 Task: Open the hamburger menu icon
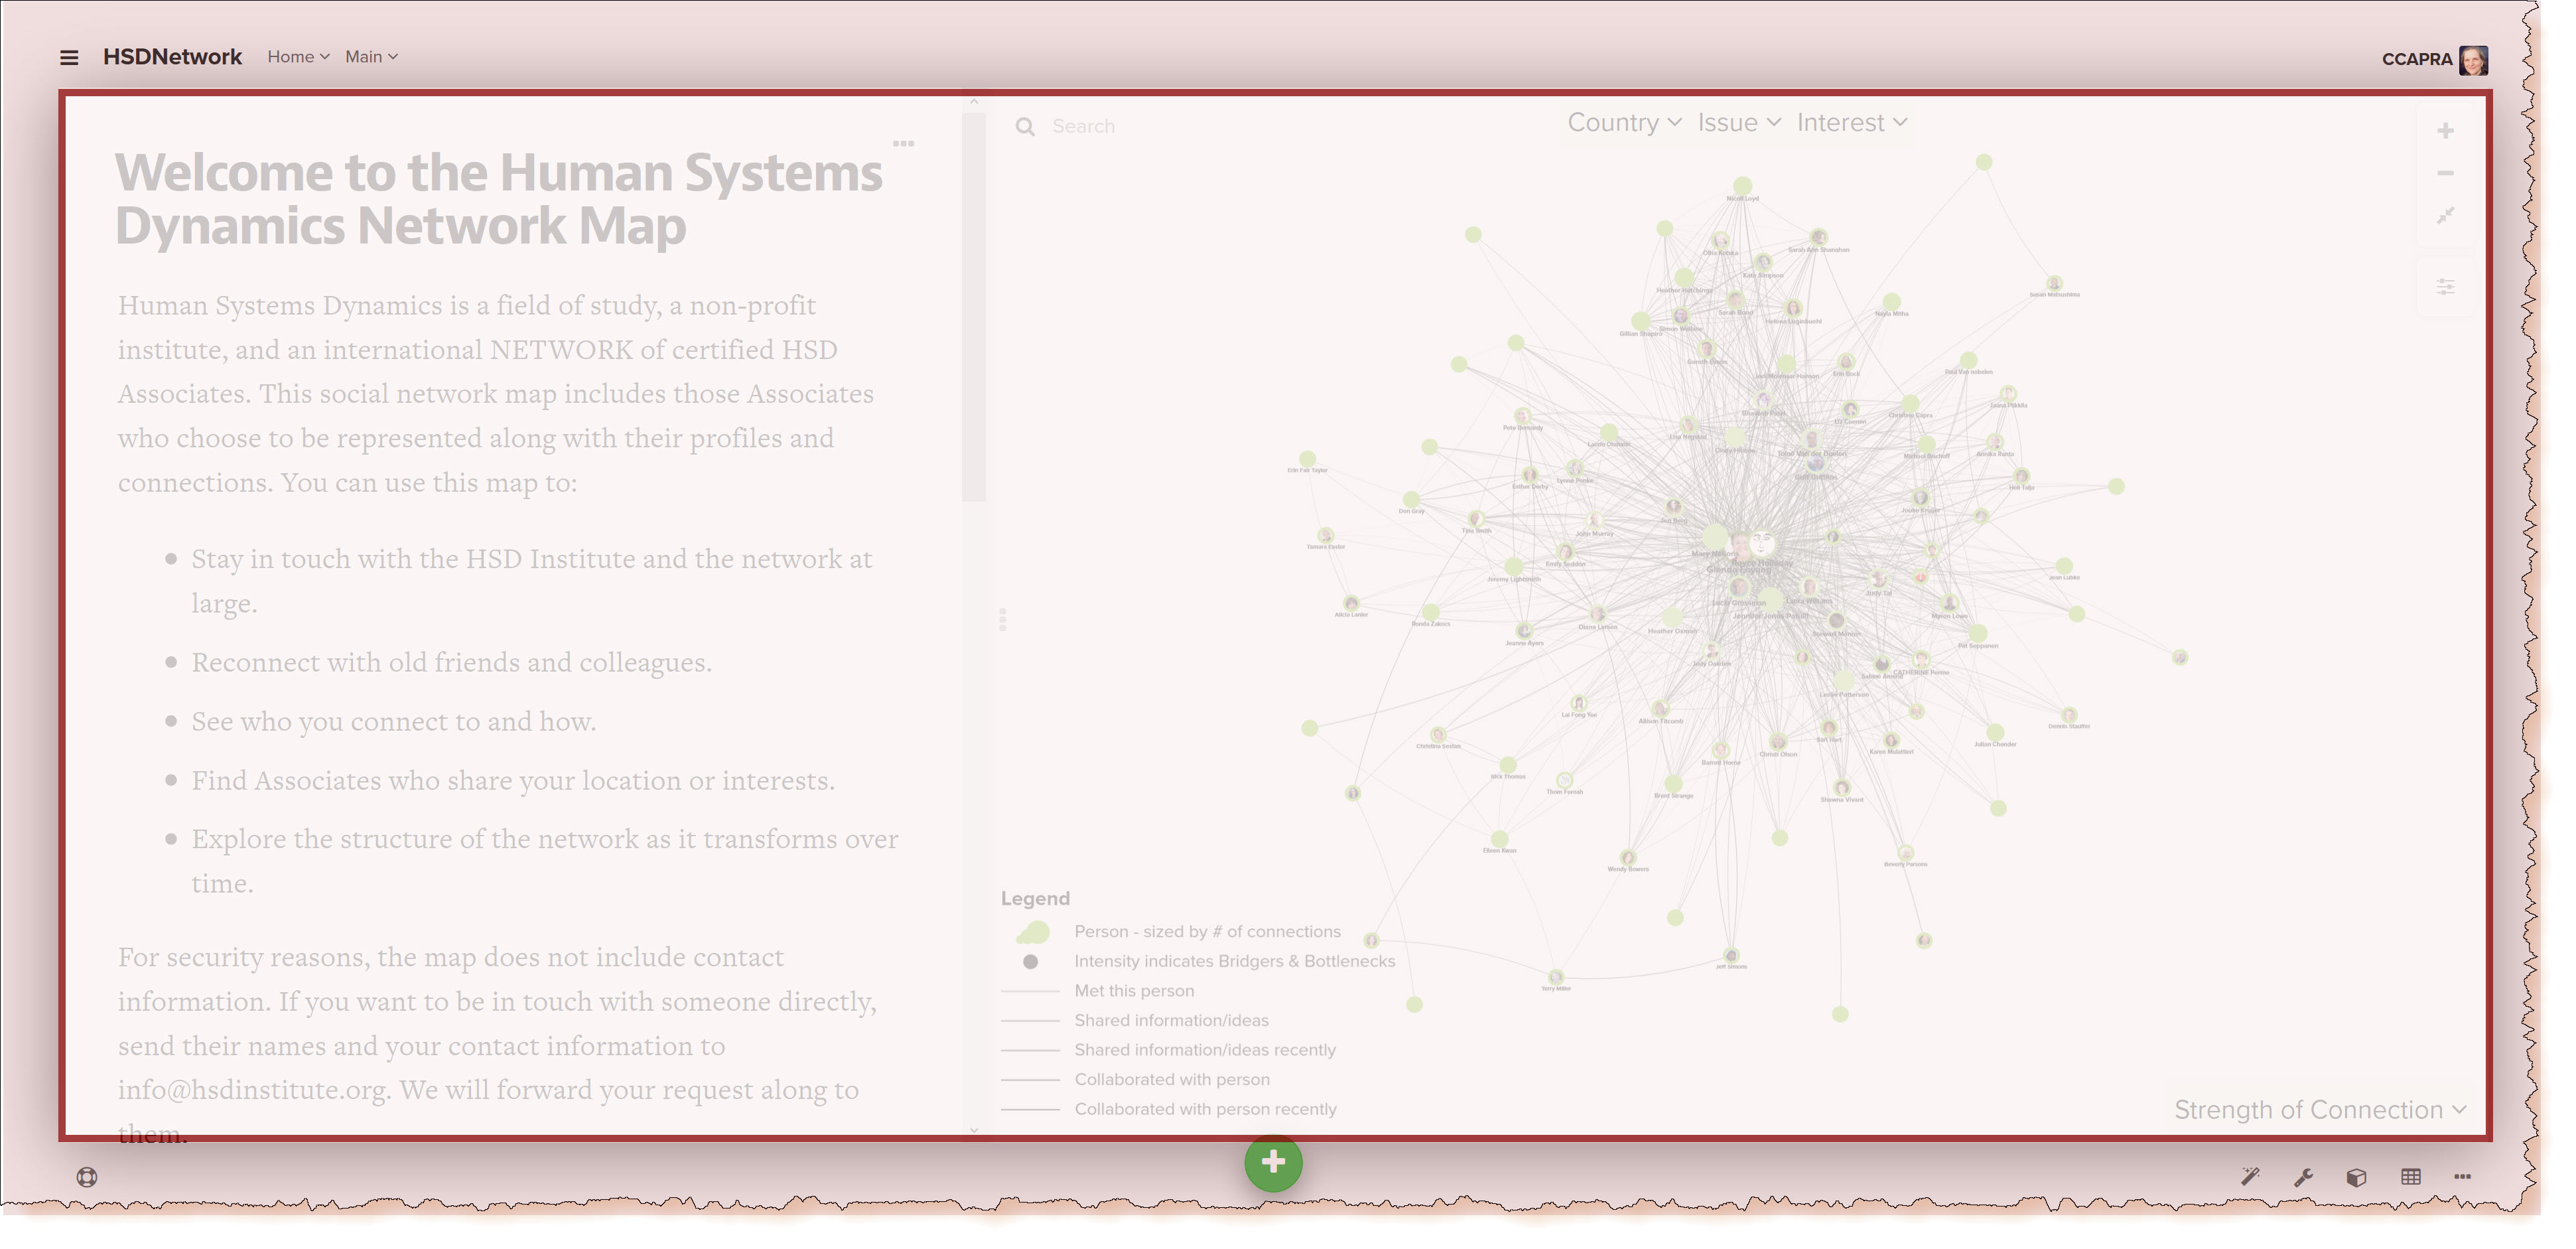[69, 58]
